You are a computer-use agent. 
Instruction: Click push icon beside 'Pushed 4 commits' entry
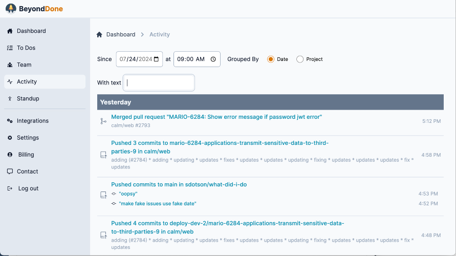click(x=103, y=235)
